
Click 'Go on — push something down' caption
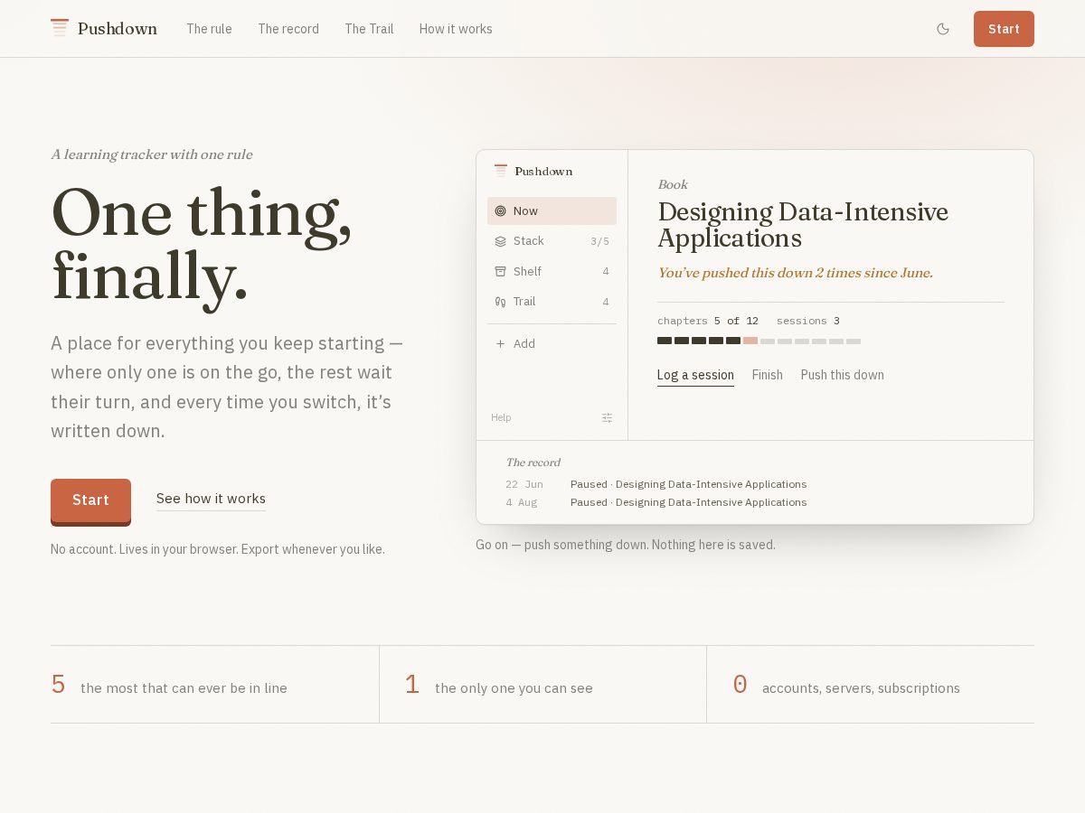[626, 545]
